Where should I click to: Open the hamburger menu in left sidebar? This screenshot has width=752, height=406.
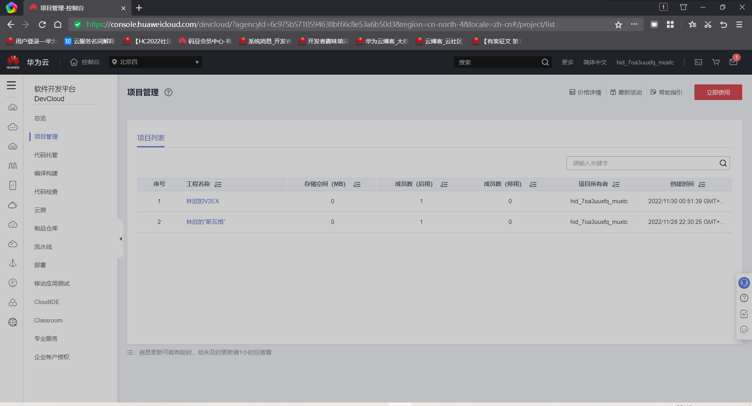tap(11, 85)
